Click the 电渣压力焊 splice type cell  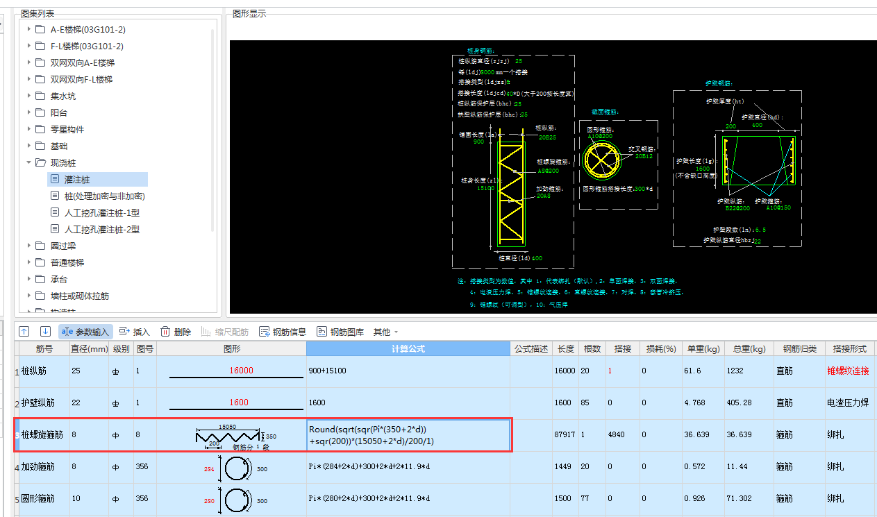[849, 403]
